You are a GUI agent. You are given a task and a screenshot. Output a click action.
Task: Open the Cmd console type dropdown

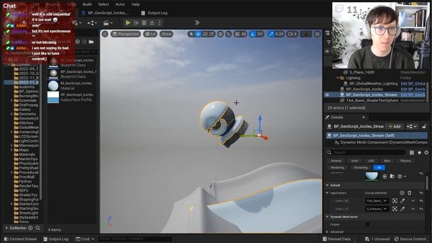click(85, 239)
